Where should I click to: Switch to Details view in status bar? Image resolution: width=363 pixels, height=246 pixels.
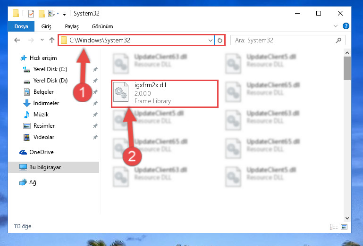tap(334, 227)
